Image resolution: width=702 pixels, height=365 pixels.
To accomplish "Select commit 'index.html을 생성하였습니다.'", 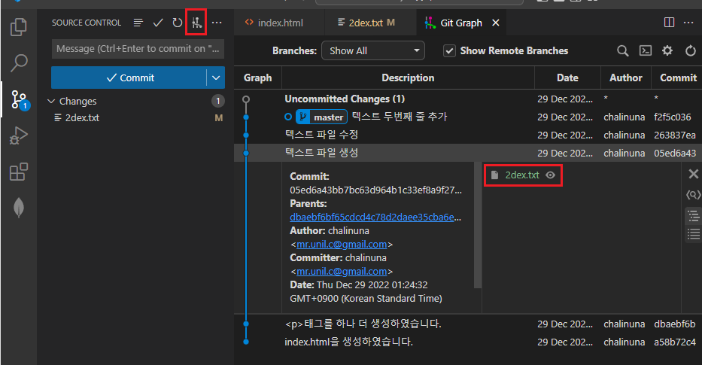I will (x=349, y=342).
